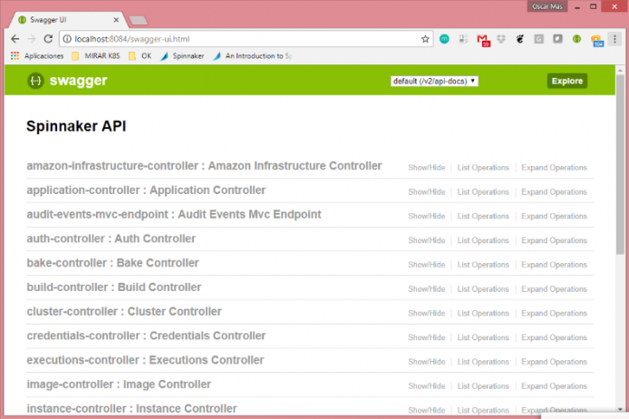Image resolution: width=629 pixels, height=419 pixels.
Task: Click the Explore button
Action: point(566,81)
